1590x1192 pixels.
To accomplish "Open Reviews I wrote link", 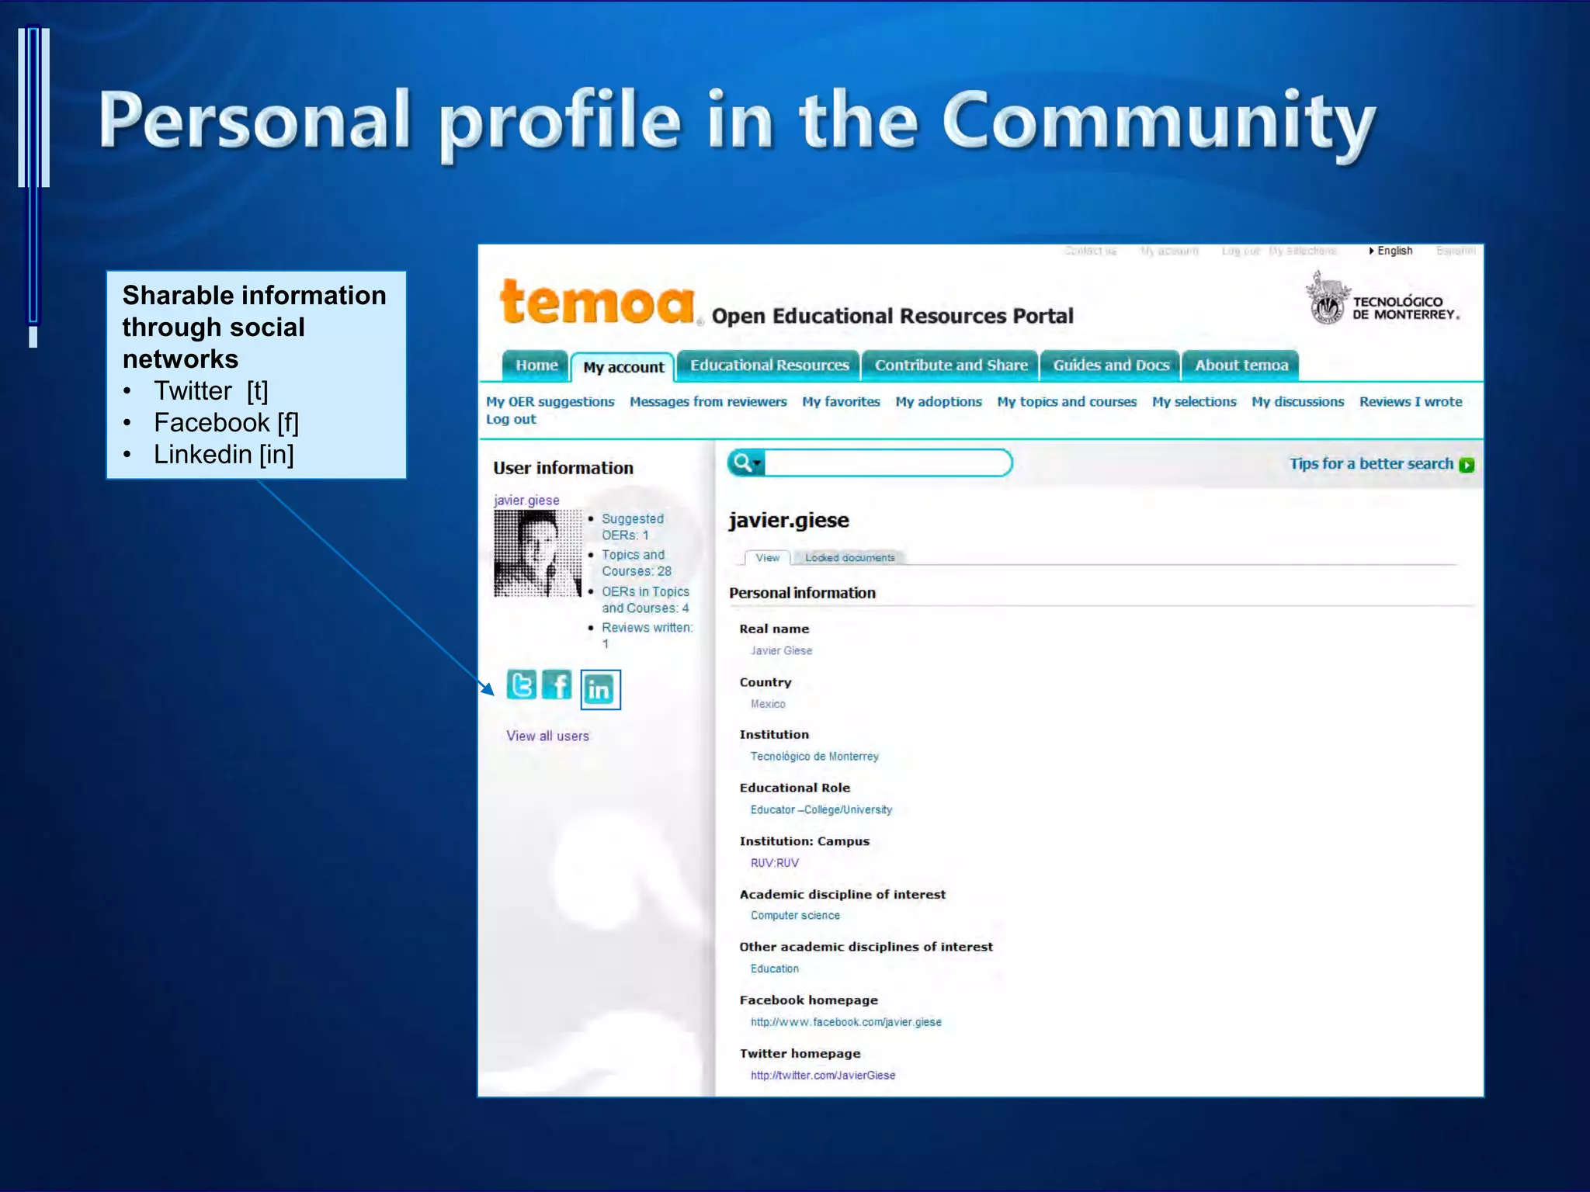I will tap(1411, 402).
